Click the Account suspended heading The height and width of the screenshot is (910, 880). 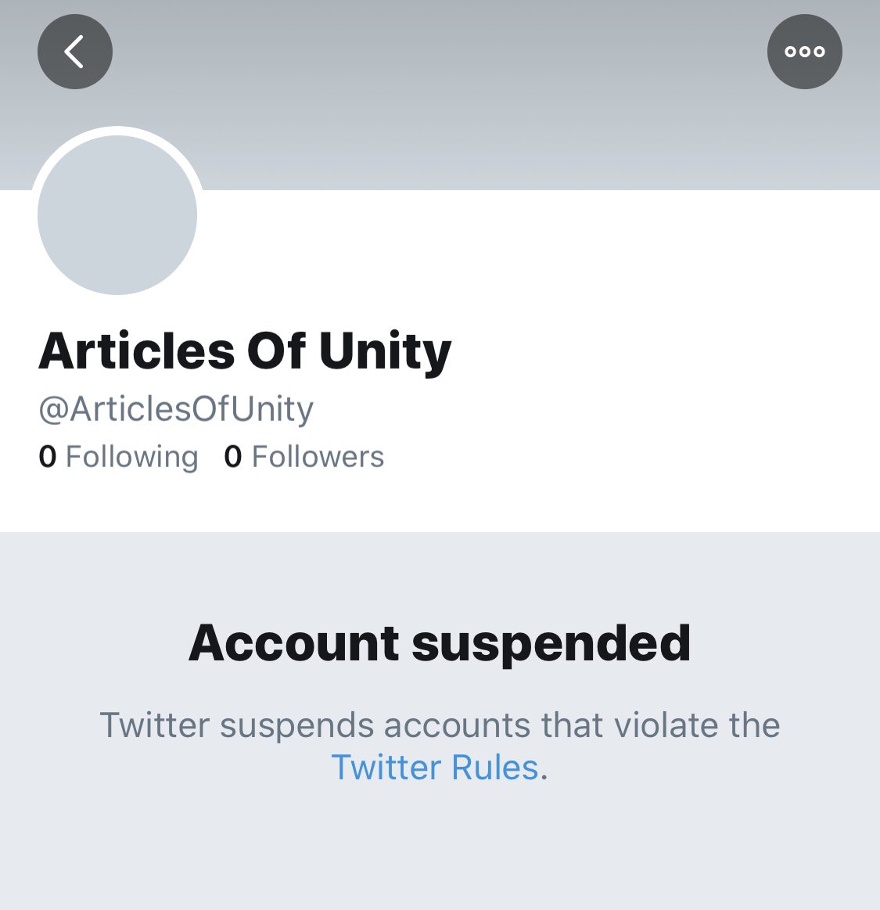440,643
